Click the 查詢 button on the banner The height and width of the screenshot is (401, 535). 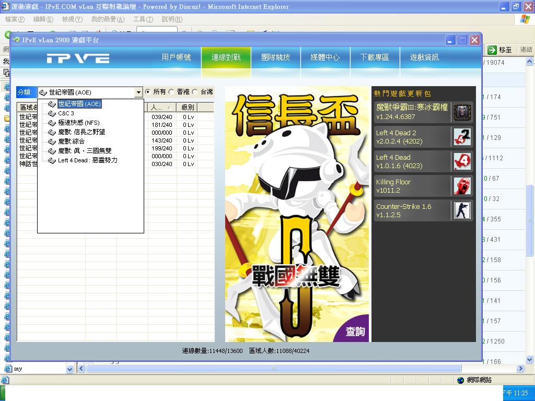point(355,332)
